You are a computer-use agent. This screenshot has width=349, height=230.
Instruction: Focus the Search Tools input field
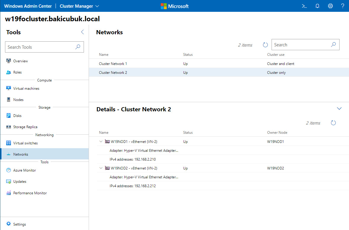tap(45, 47)
